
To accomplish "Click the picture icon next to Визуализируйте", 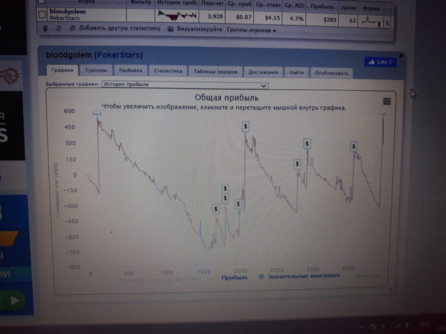I will [x=170, y=29].
